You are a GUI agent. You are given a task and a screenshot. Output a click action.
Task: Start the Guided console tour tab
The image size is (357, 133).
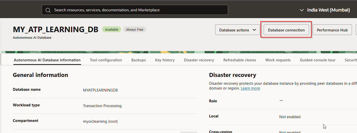318,60
